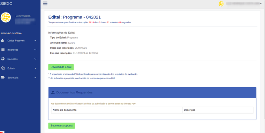Click the Inscrições list icon
Viewport: 265px width, 133px height.
pyautogui.click(x=3, y=50)
